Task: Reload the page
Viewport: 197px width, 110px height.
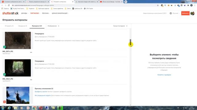Action: (9, 5)
